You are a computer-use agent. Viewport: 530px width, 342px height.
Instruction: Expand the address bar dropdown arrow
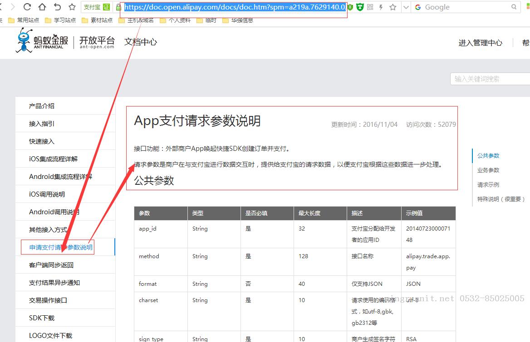click(x=406, y=7)
